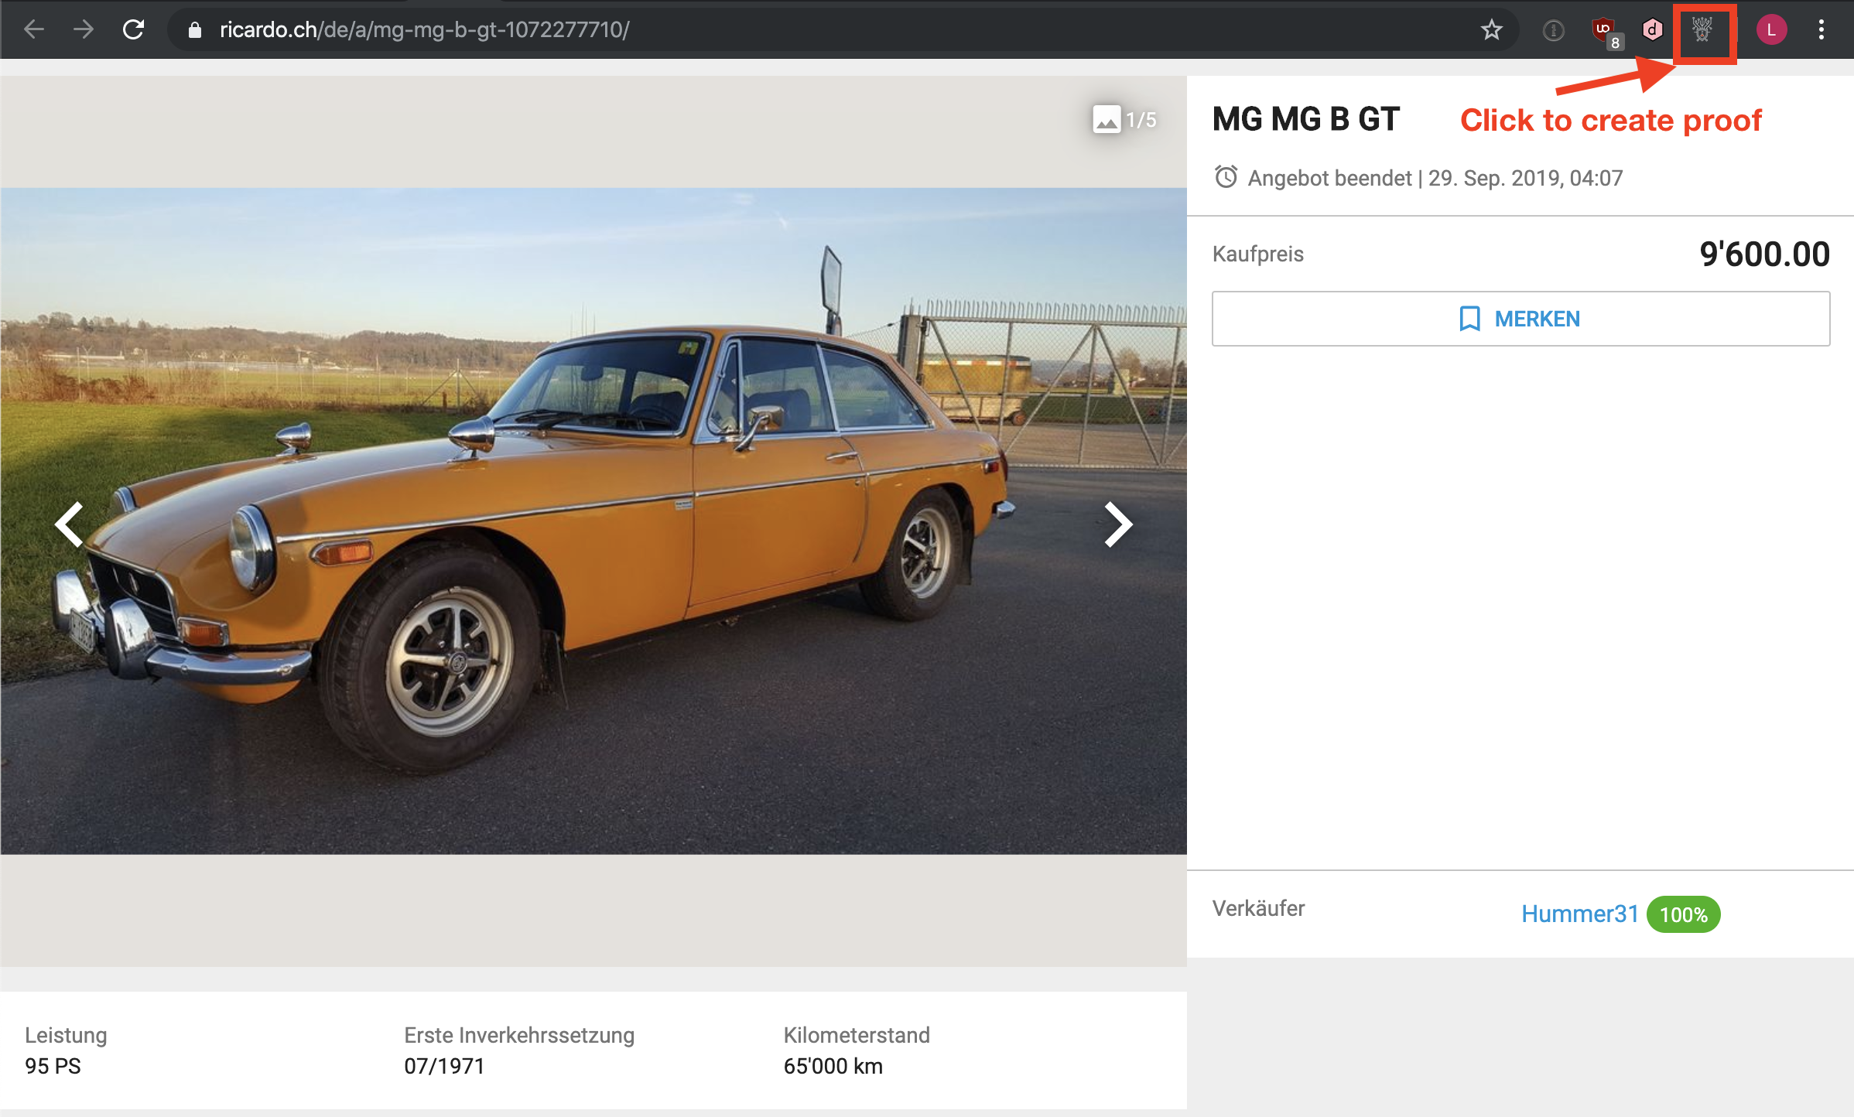Open the uBlock Origin extension
Screen dimensions: 1854x1117
coord(1603,30)
